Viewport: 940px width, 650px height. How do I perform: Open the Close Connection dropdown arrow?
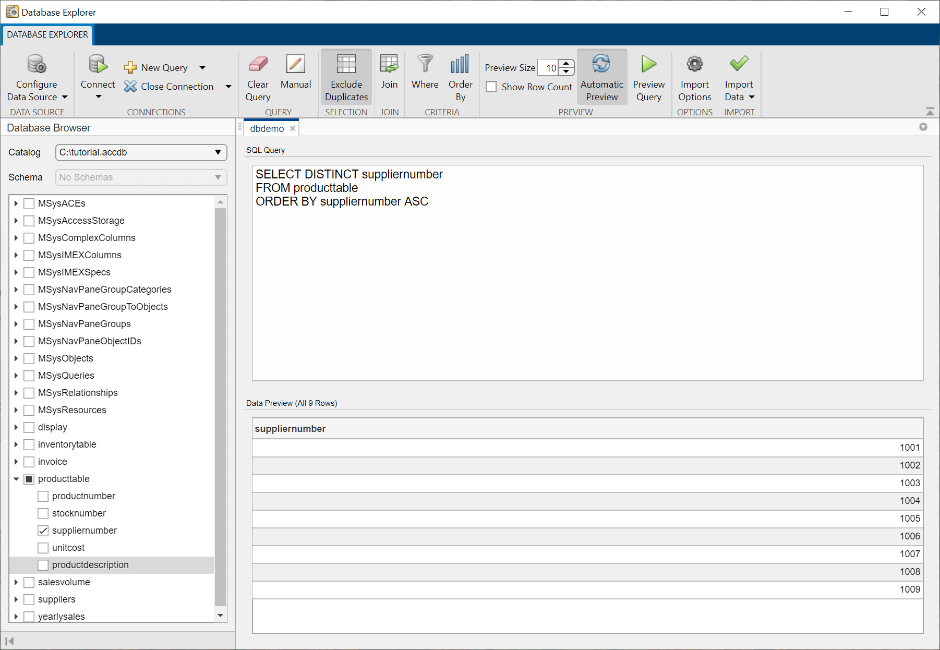coord(228,87)
